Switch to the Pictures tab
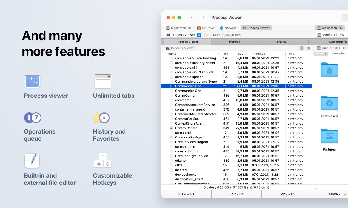The image size is (348, 208). click(235, 42)
